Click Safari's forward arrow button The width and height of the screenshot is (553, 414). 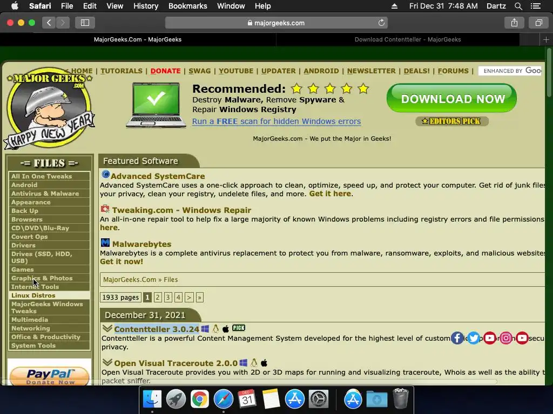63,23
